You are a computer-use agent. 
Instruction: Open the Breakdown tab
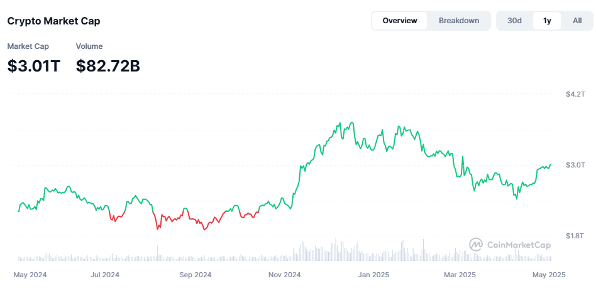[x=459, y=21]
